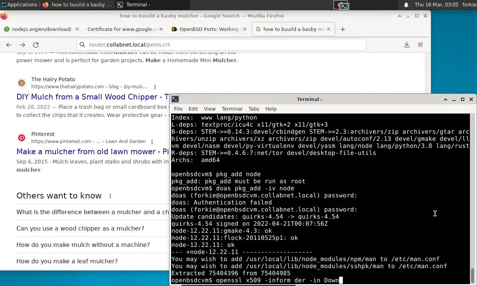Maximize the Firefox window

[417, 16]
